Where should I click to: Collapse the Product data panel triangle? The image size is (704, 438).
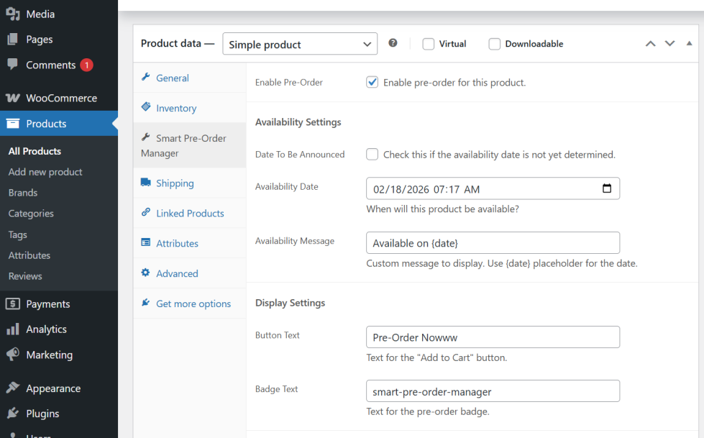(x=689, y=44)
